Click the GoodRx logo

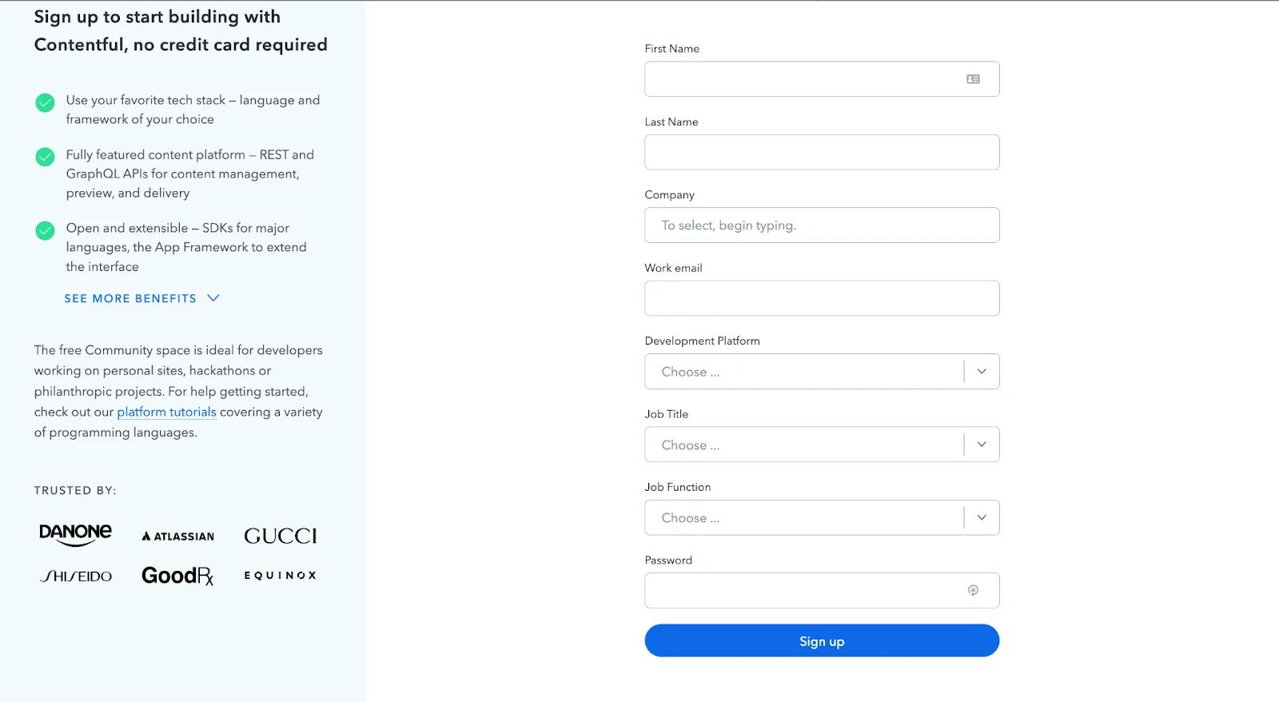pyautogui.click(x=177, y=576)
